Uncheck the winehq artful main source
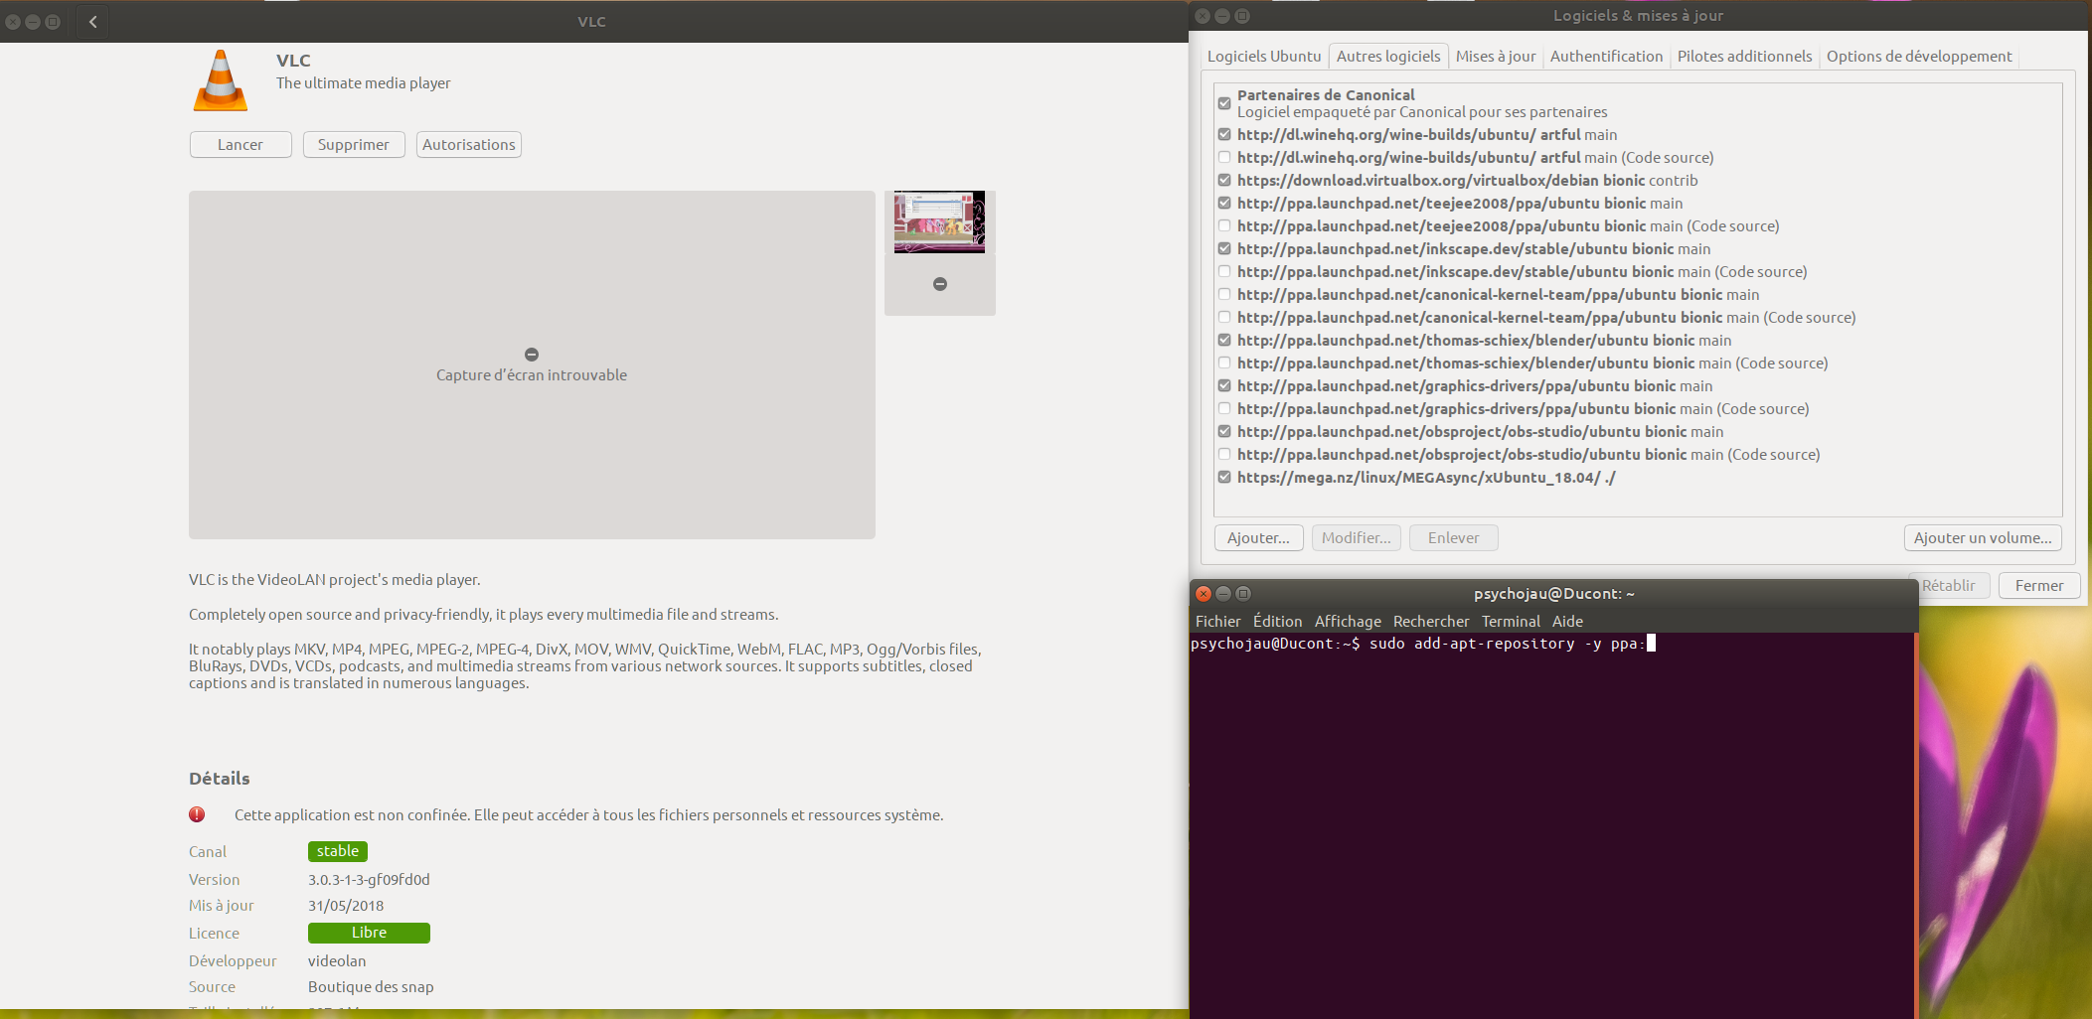The height and width of the screenshot is (1019, 2092). click(1224, 134)
